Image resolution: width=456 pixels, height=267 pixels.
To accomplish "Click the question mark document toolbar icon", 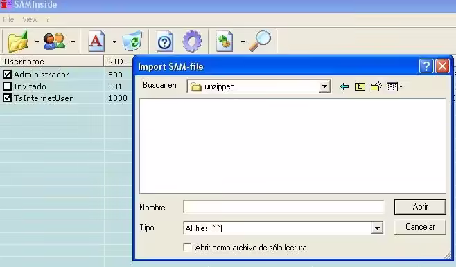I will pos(165,42).
